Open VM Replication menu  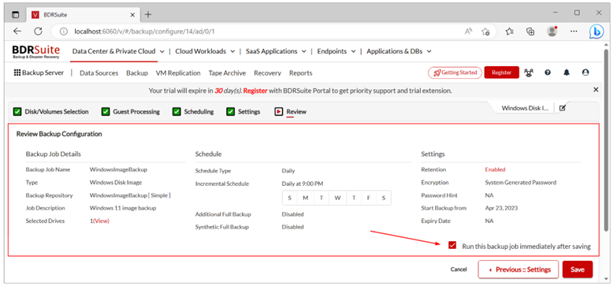point(178,73)
